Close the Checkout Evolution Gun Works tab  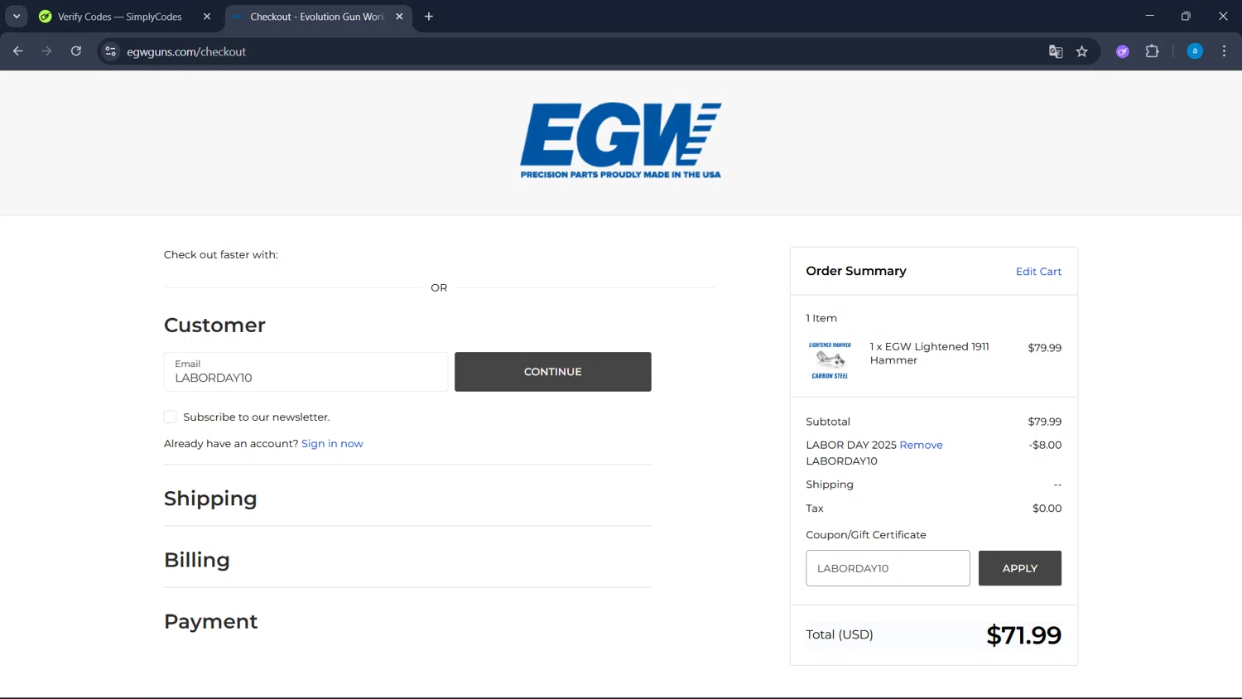coord(399,17)
